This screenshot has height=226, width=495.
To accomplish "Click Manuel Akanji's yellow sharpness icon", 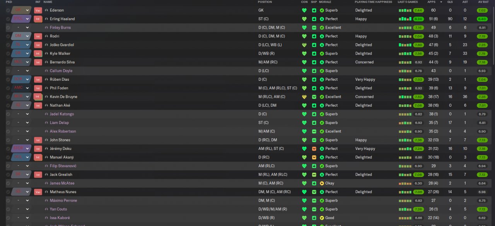I will (x=314, y=157).
